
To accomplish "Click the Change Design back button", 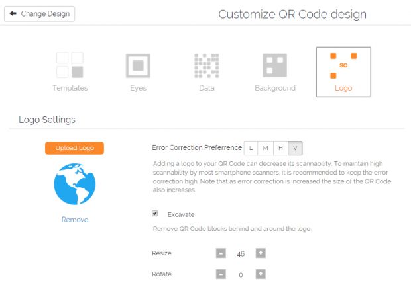I will [x=40, y=13].
